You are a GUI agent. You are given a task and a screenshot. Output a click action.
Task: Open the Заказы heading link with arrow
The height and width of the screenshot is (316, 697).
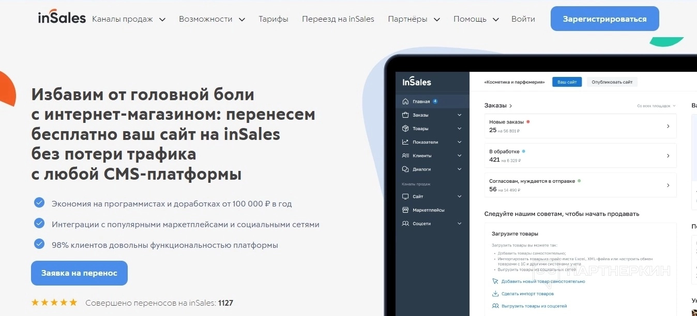[x=498, y=105]
